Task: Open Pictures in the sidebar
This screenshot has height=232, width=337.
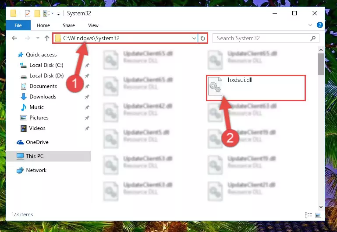Action: click(39, 118)
